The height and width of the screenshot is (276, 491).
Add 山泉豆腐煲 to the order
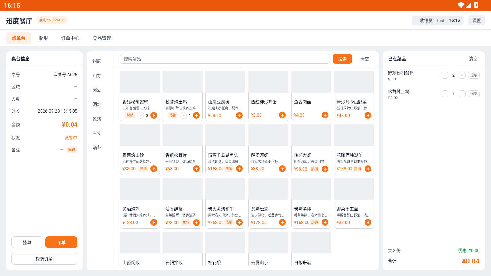[x=239, y=115]
